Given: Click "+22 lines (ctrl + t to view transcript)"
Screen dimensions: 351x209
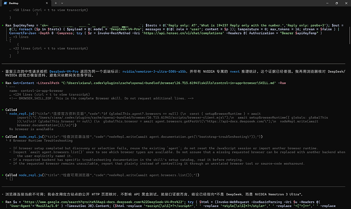Looking at the screenshot, I should 50,48.
